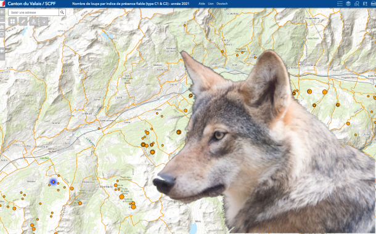This screenshot has width=376, height=234.
Task: Open the Aide help link
Action: coord(202,4)
